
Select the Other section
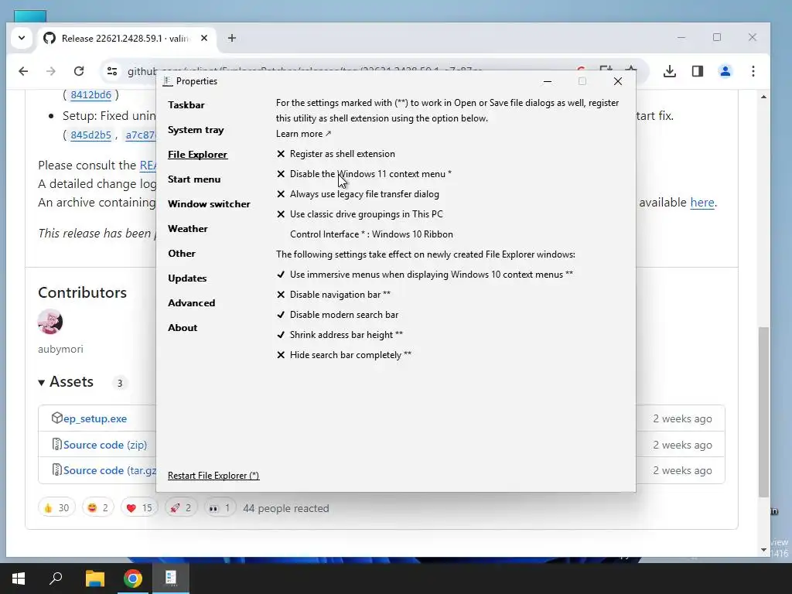pyautogui.click(x=181, y=254)
